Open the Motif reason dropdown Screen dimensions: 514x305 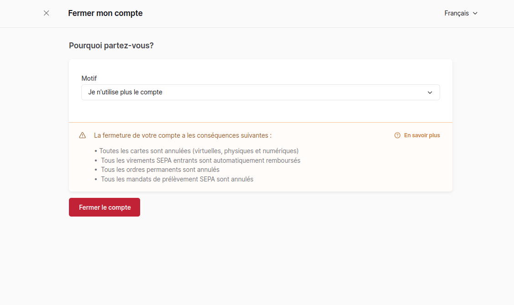pos(260,92)
